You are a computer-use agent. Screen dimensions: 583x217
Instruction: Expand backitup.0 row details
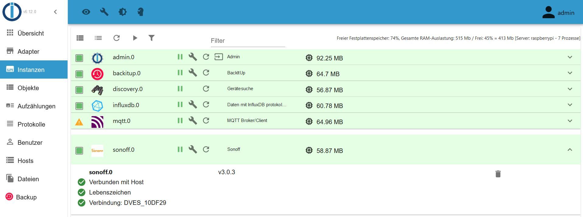pos(570,73)
